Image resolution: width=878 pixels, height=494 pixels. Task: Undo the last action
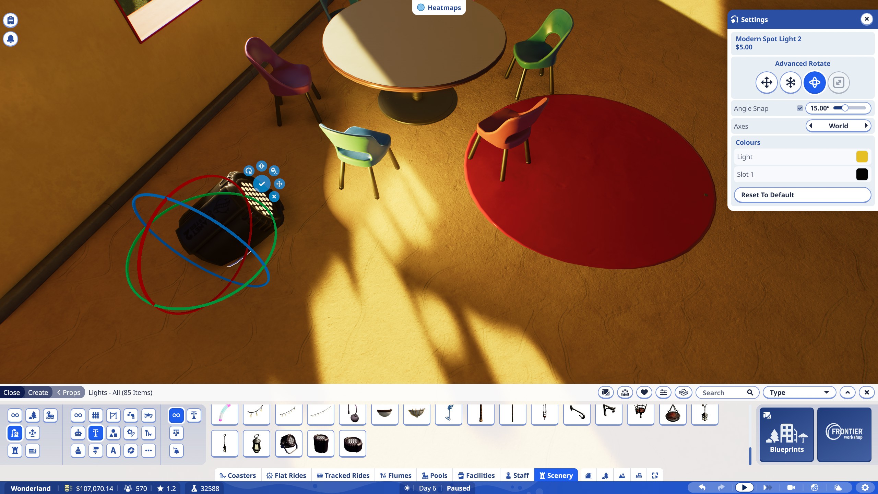[x=702, y=488]
